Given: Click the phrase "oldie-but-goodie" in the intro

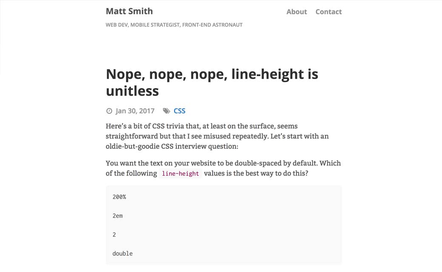Looking at the screenshot, I should point(131,146).
